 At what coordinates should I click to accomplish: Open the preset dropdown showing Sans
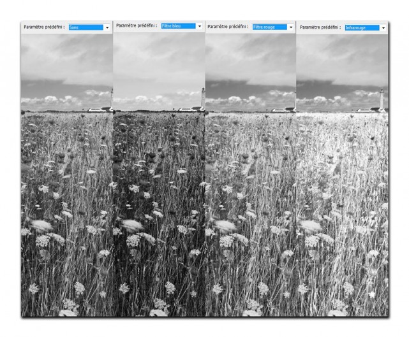(89, 27)
